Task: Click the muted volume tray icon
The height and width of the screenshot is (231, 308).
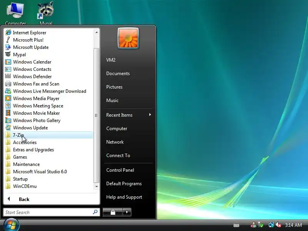Action: [x=278, y=225]
